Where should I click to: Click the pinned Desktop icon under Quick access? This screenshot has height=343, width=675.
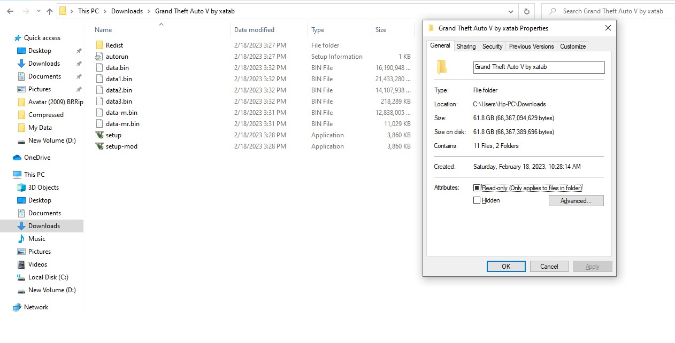point(21,51)
